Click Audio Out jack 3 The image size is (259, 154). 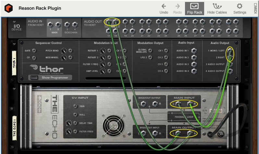(x=125, y=22)
